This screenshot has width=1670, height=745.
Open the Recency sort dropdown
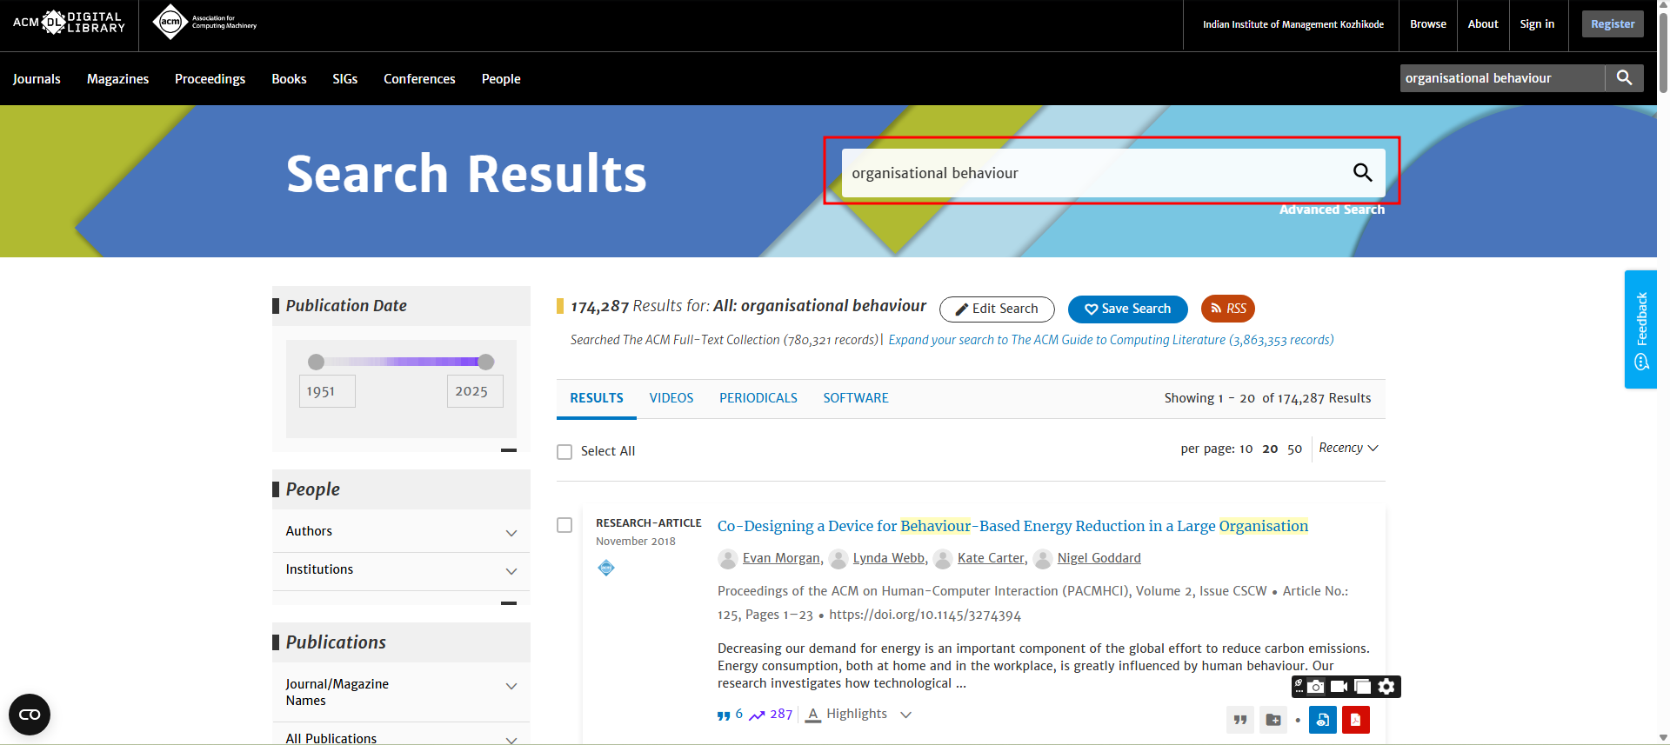point(1348,449)
